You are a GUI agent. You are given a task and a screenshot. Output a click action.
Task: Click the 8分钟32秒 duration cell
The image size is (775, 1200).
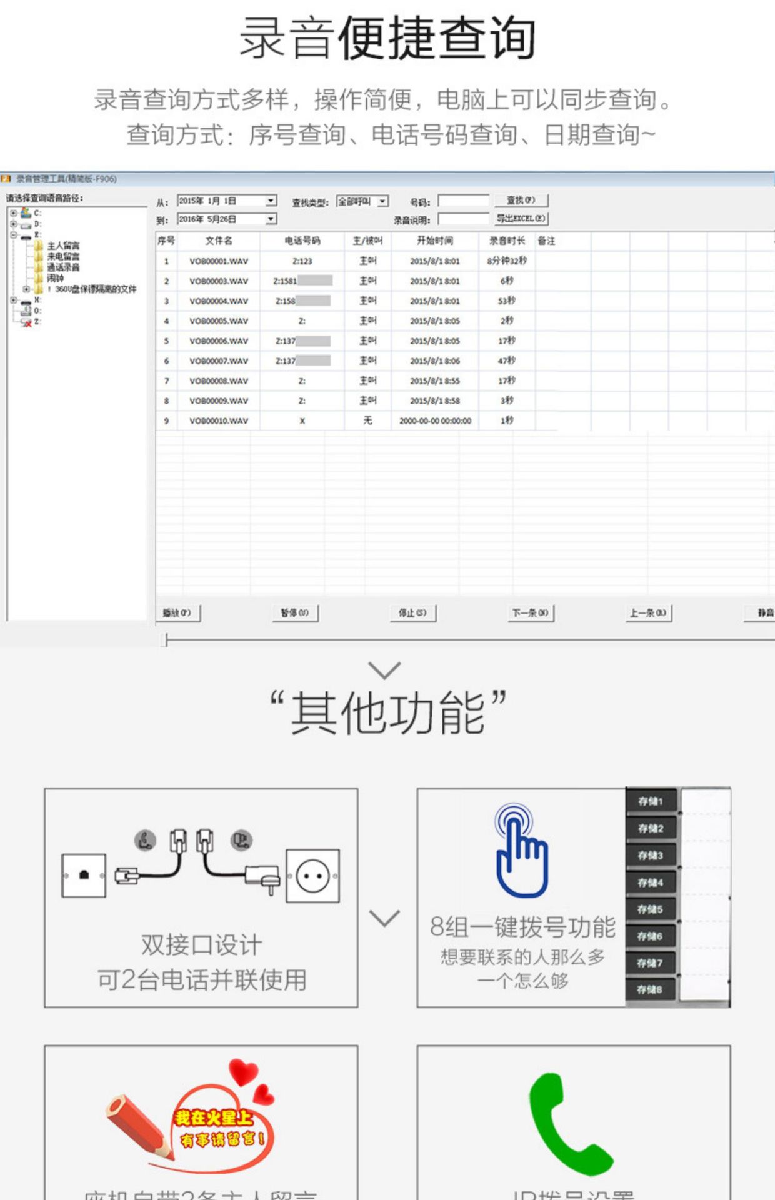(507, 261)
